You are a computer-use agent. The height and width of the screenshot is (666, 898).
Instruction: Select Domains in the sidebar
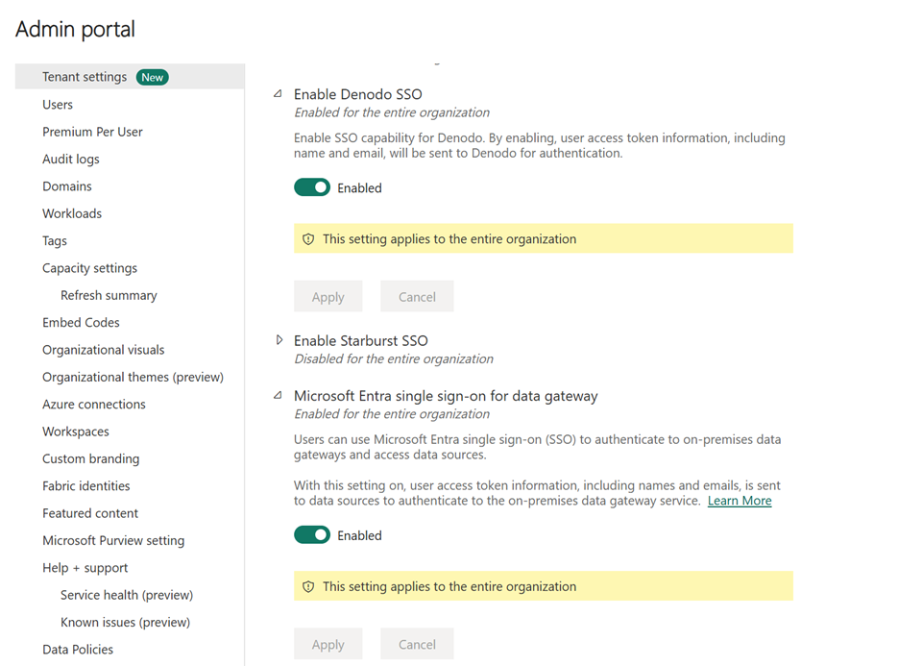pyautogui.click(x=67, y=186)
